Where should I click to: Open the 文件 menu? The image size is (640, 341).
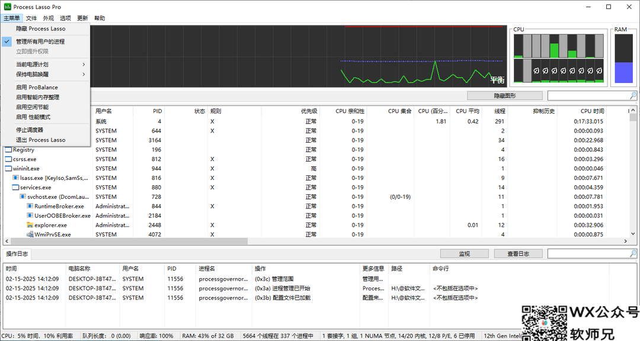point(31,18)
